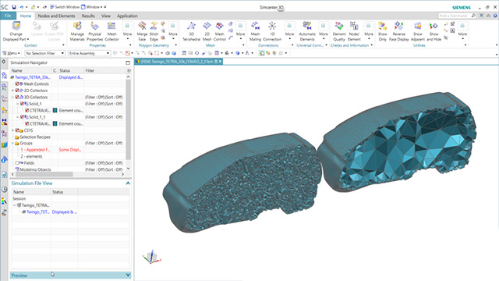Open the No Selection Filter dropdown
This screenshot has height=281, width=499.
pos(45,53)
